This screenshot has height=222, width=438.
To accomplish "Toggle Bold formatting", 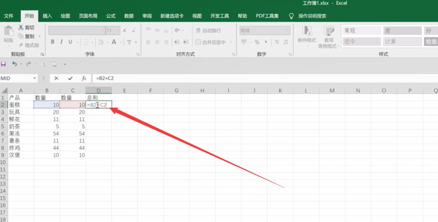I will pyautogui.click(x=52, y=42).
